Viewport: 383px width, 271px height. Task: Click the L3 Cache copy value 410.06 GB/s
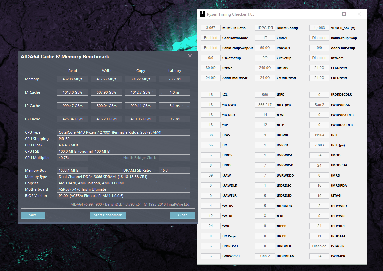[140, 119]
